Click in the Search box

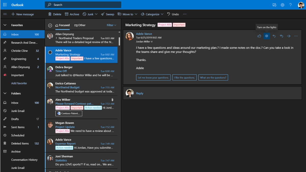(83, 5)
